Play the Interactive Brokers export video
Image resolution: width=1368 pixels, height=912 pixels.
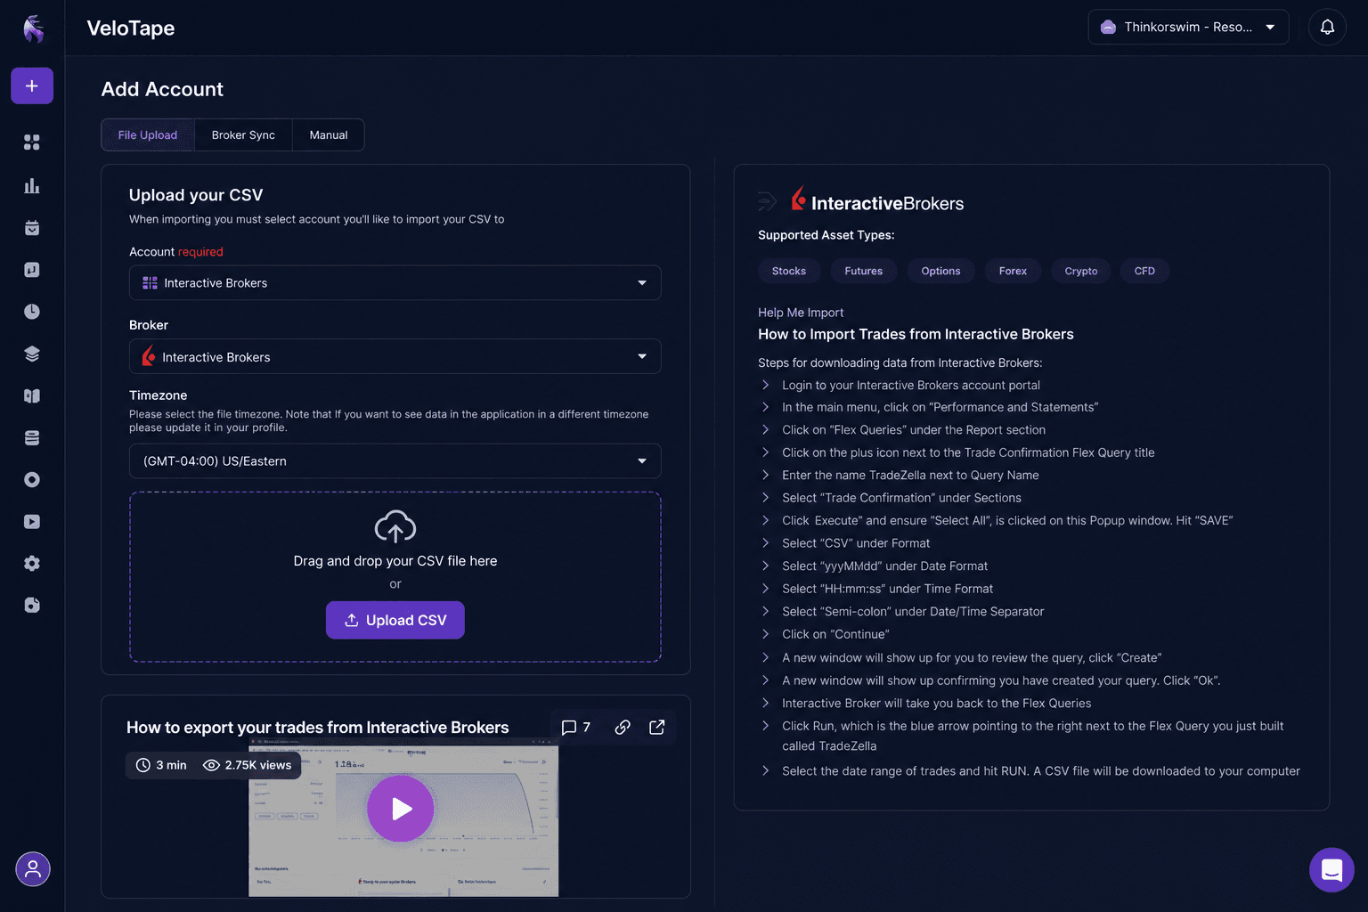(x=400, y=809)
